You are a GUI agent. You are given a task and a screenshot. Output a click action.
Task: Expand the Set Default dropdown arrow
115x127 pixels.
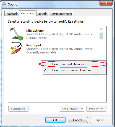pos(82,109)
